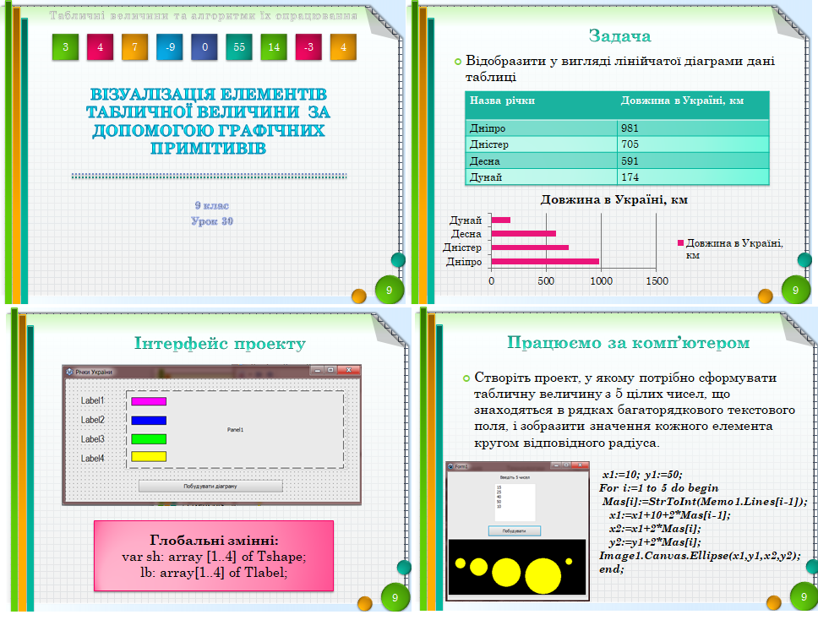This screenshot has width=818, height=620.
Task: Click the pink tile showing -3
Action: (308, 47)
